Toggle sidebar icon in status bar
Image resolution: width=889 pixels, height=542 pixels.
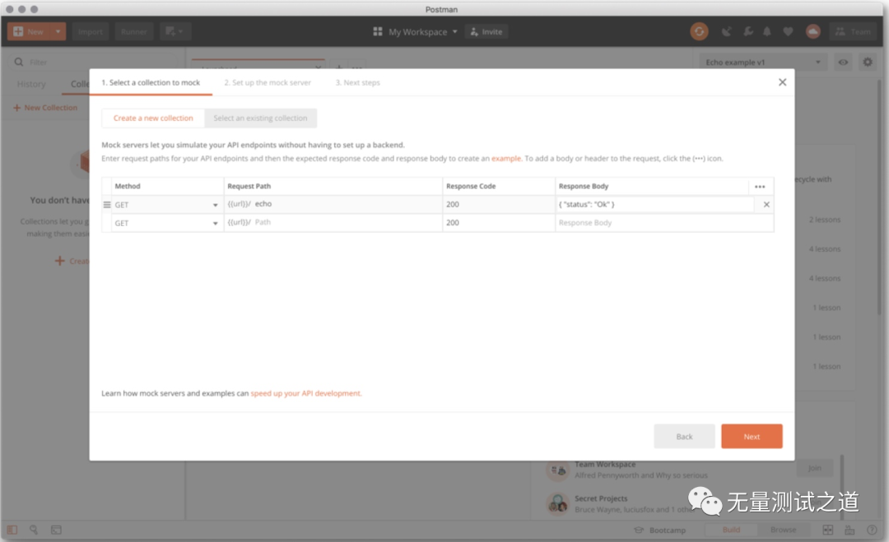point(12,530)
